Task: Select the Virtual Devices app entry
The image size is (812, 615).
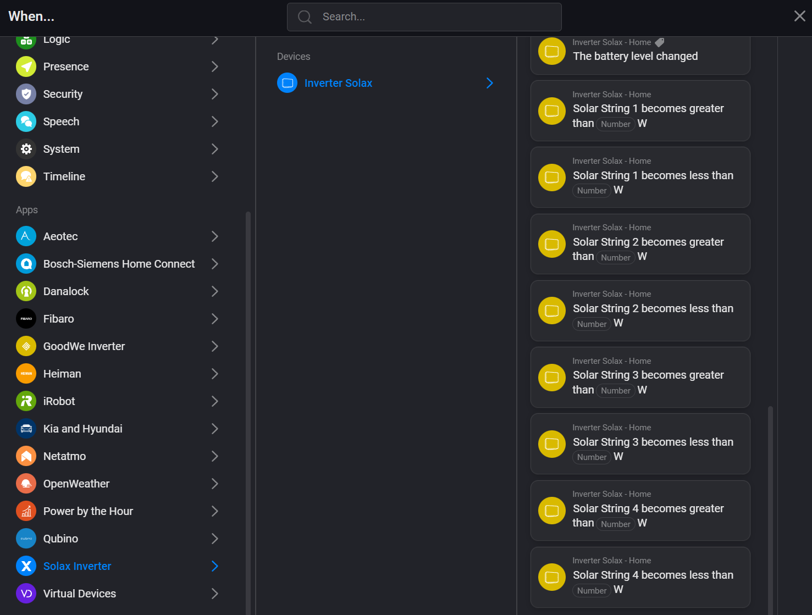Action: click(x=119, y=594)
